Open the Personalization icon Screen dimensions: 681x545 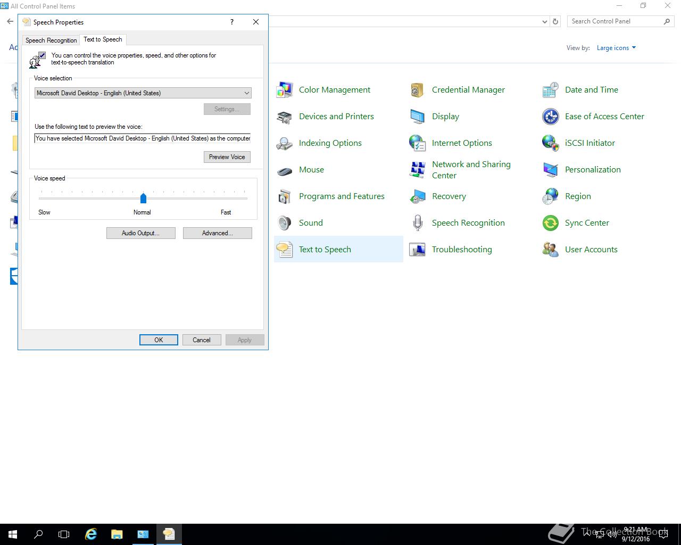click(551, 170)
